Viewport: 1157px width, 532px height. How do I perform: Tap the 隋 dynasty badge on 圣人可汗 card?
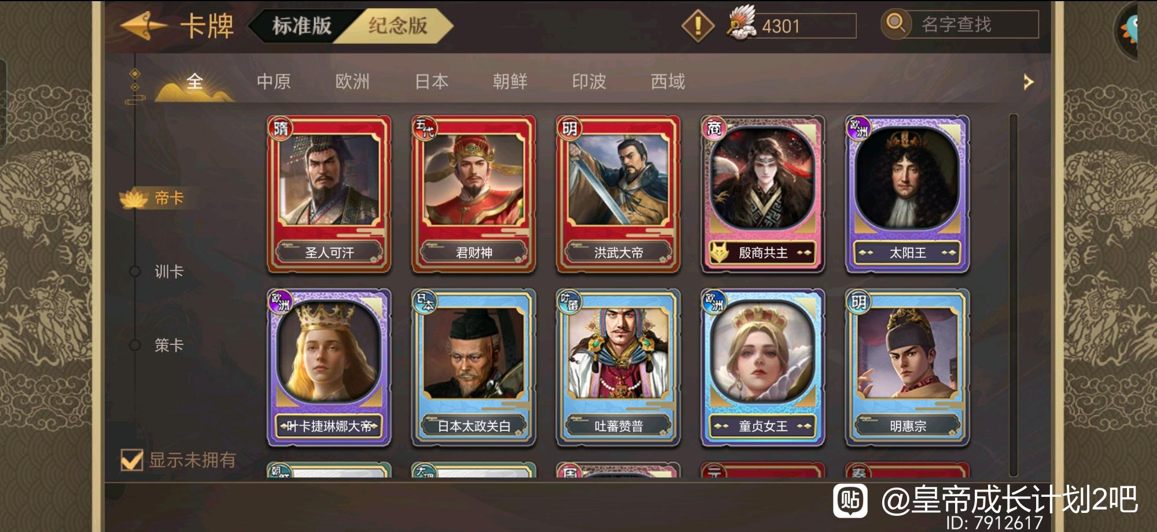point(281,128)
